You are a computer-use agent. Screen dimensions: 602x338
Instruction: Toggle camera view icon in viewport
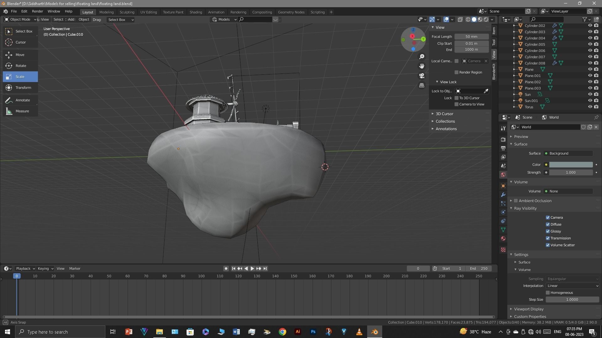pos(422,76)
